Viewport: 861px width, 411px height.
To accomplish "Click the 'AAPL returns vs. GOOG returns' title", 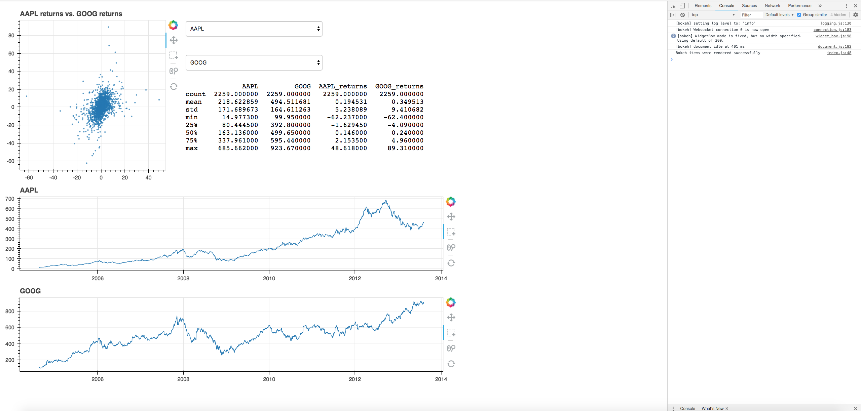I will 71,14.
